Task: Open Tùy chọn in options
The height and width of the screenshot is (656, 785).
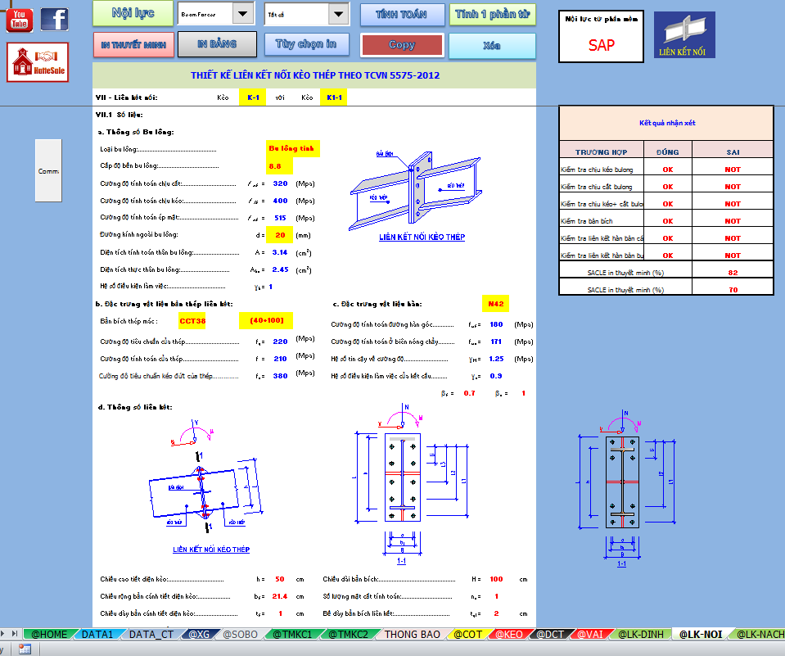Action: coord(307,44)
